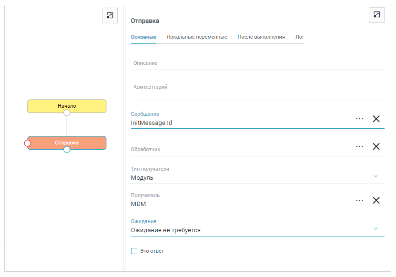
Task: Open the partially visible Лог tab
Action: pyautogui.click(x=300, y=37)
